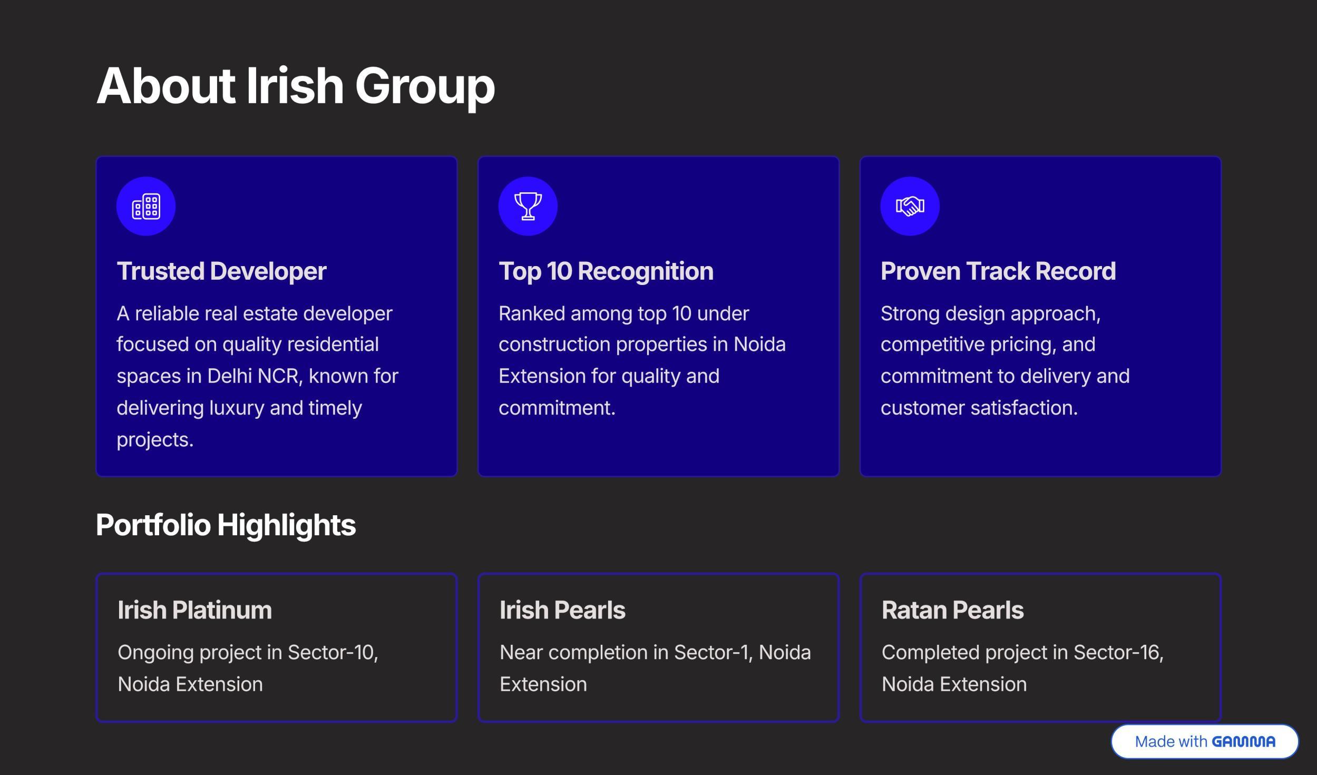This screenshot has height=775, width=1317.
Task: Click the "Top 10 Recognition" card heading
Action: tap(606, 271)
